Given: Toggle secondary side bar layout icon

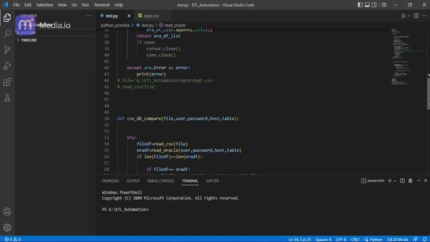Looking at the screenshot, I should (x=374, y=5).
